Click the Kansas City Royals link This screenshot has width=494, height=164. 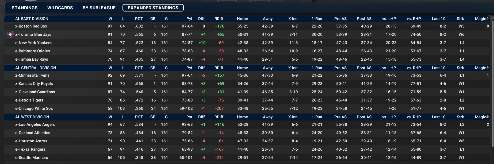click(34, 84)
